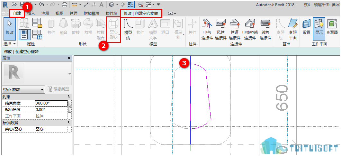This screenshot has width=341, height=156.
Task: Select the 参照平面 tool
Action: tap(293, 29)
